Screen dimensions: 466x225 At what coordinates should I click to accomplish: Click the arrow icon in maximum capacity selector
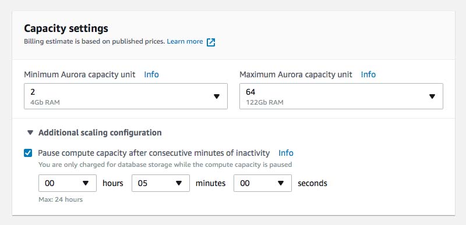[432, 97]
